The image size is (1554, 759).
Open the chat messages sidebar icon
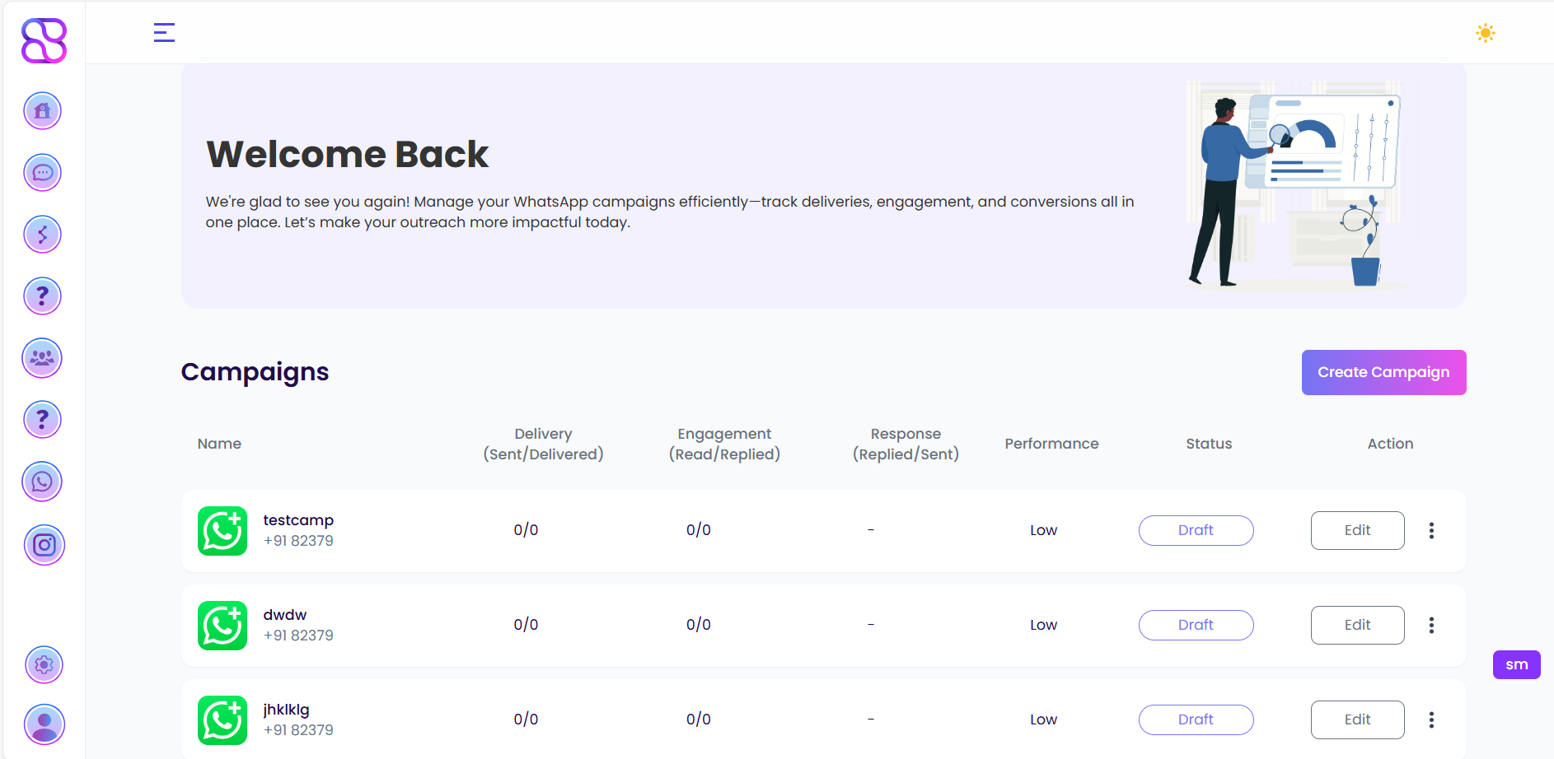point(43,173)
